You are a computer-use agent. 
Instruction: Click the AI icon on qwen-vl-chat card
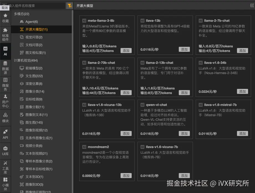[142, 105]
